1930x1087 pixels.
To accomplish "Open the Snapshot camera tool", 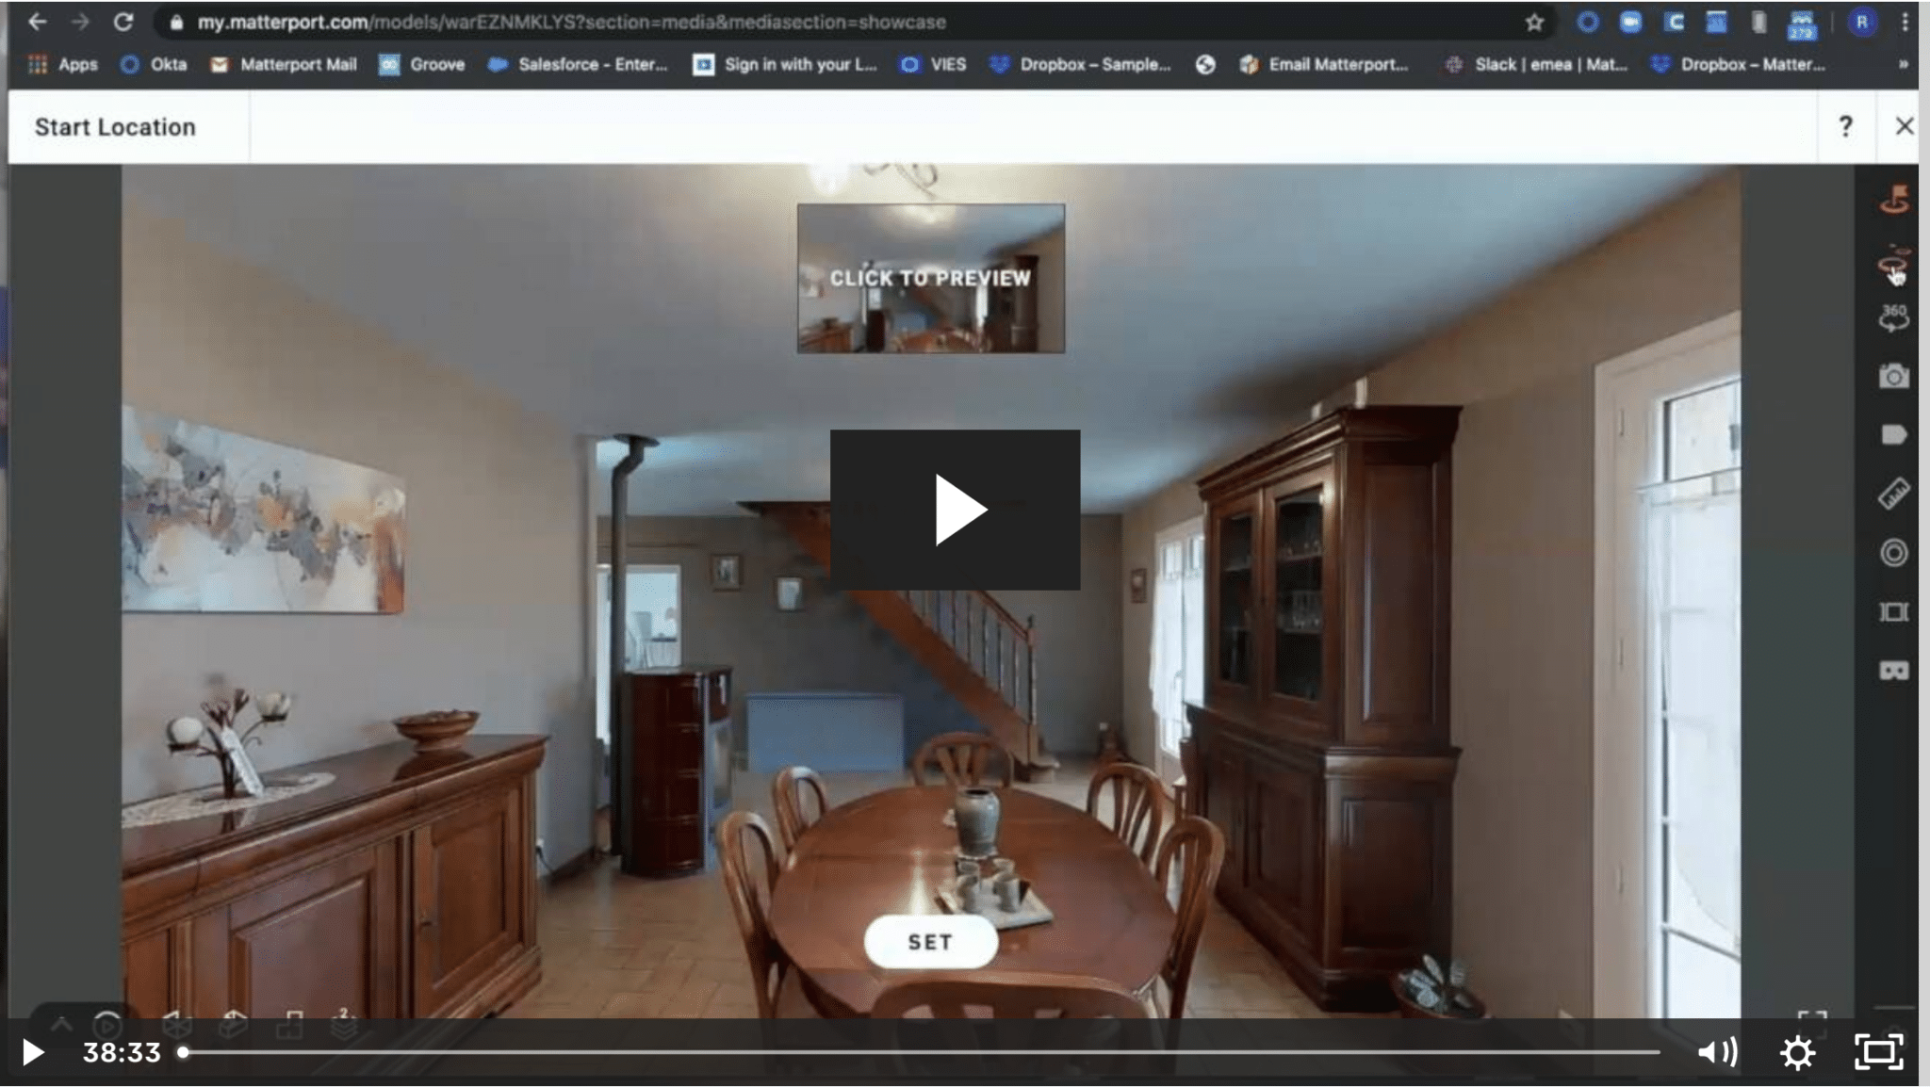I will 1893,376.
